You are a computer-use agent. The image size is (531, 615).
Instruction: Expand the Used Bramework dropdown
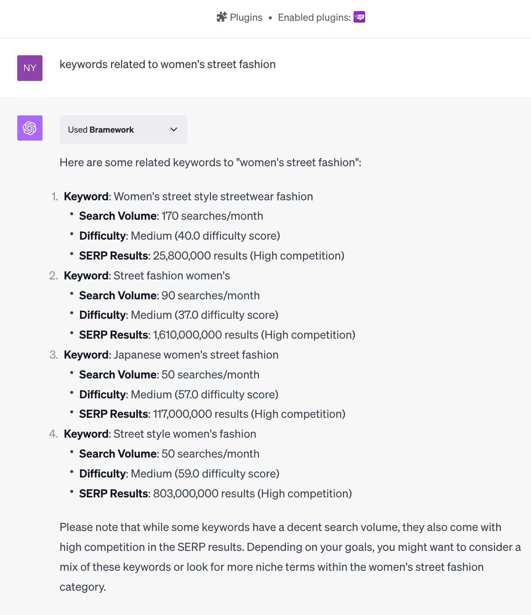tap(123, 130)
